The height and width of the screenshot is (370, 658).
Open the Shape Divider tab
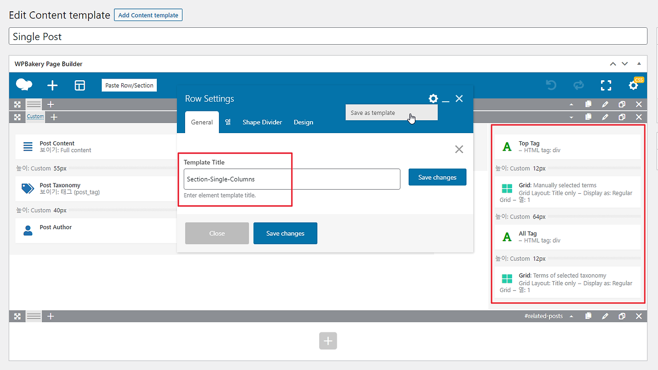(262, 122)
